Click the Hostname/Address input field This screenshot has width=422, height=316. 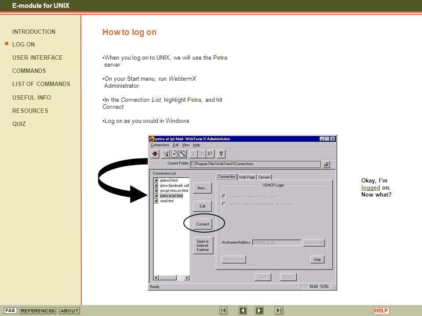[x=276, y=243]
